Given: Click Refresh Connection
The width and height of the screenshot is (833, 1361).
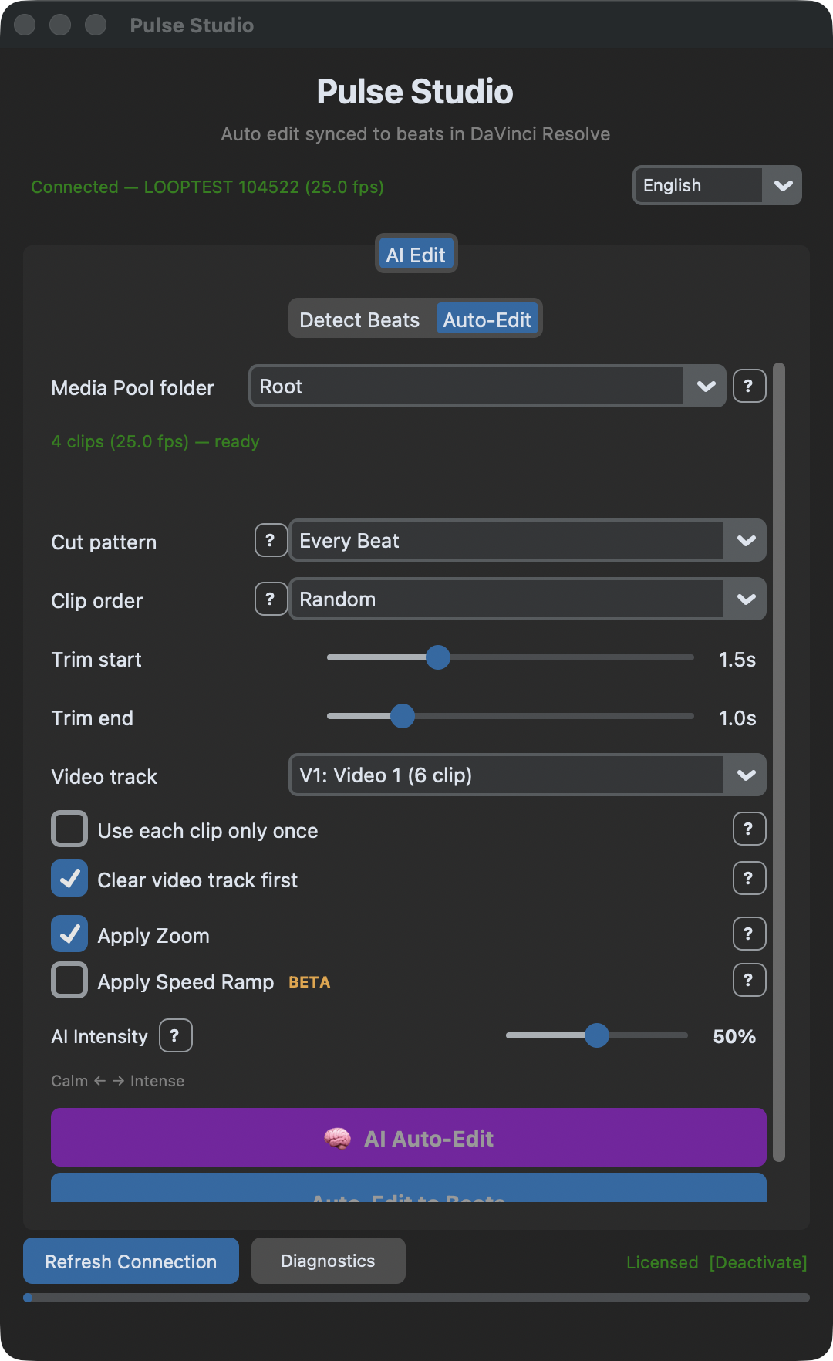Looking at the screenshot, I should coord(131,1261).
